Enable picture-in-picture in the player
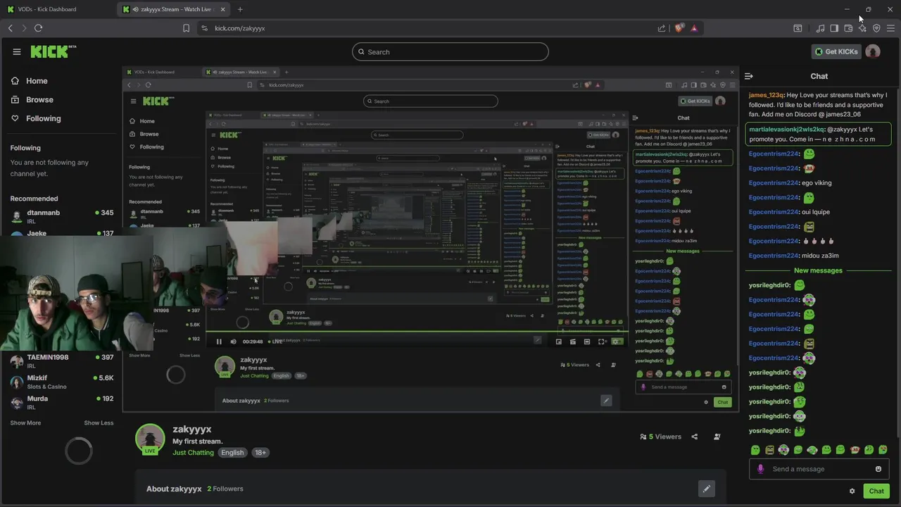The height and width of the screenshot is (507, 901). 559,342
